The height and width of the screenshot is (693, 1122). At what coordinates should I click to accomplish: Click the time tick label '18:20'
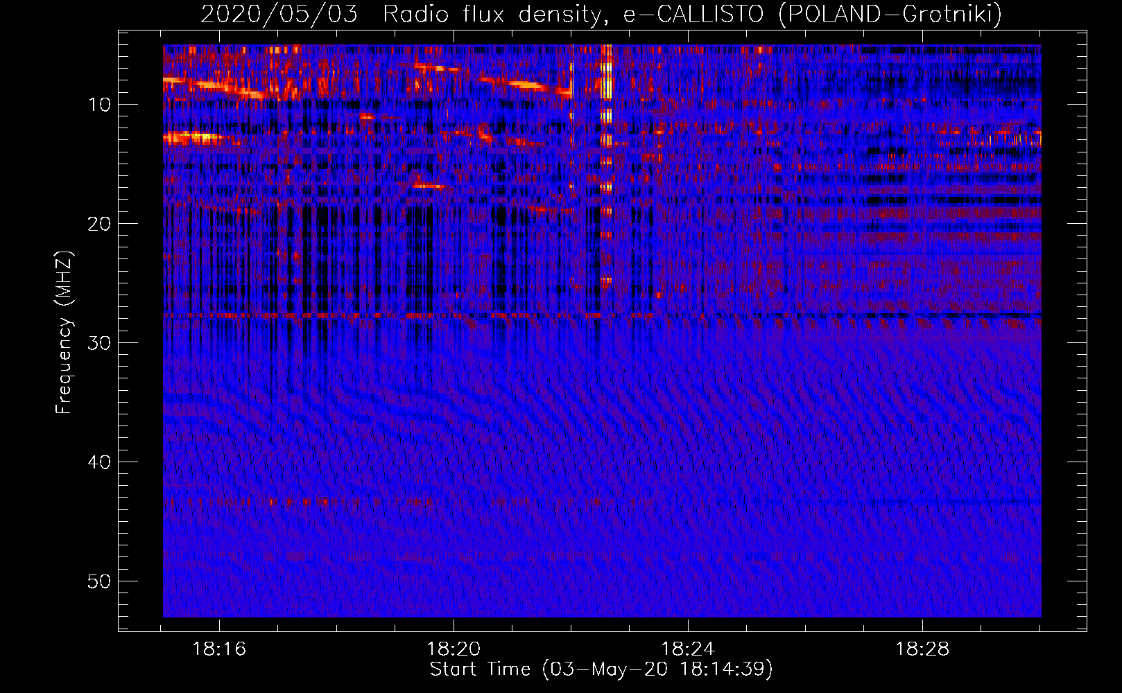454,649
